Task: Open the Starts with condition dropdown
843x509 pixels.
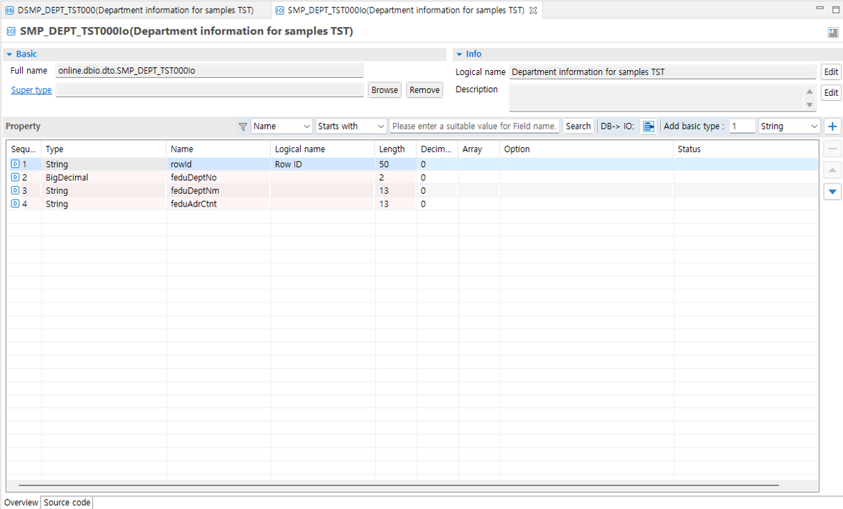Action: [351, 127]
